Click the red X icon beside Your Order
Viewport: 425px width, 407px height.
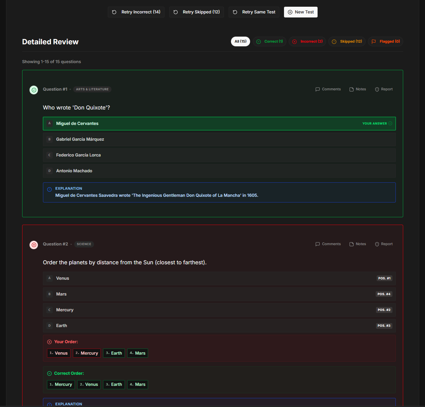[x=49, y=342]
